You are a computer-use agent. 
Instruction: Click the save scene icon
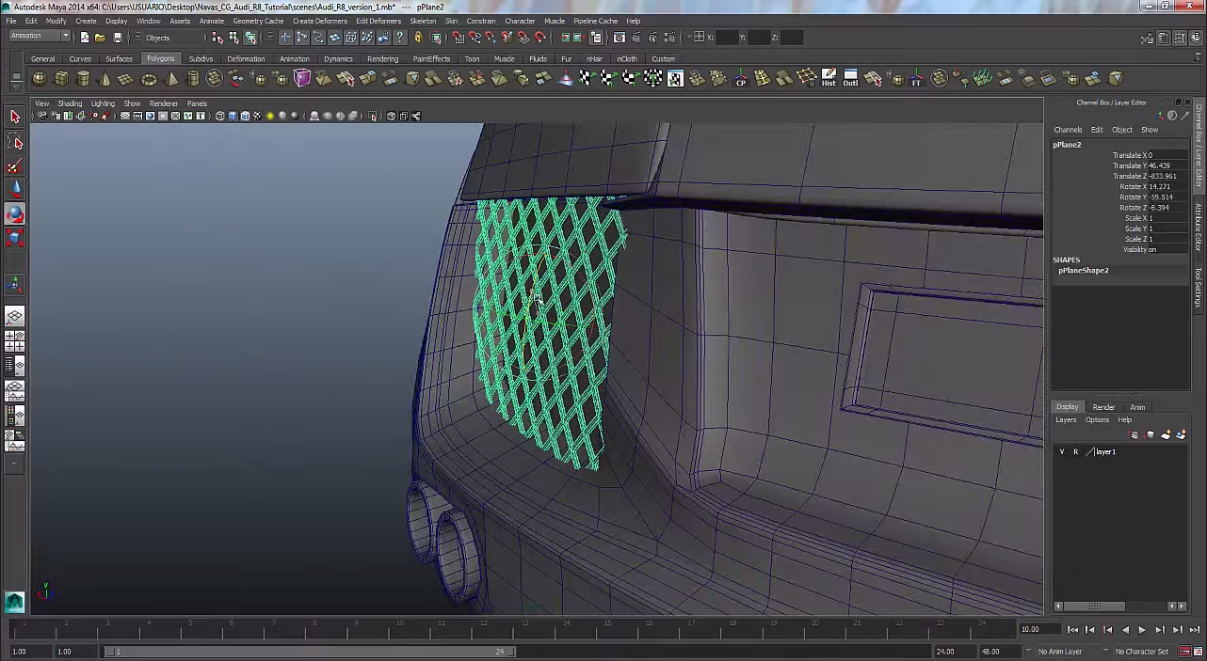[117, 38]
